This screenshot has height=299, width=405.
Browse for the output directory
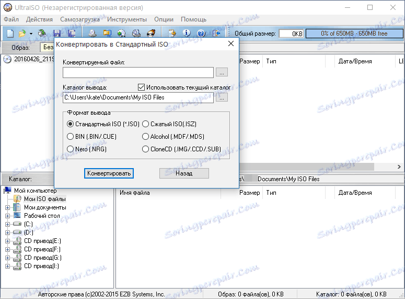coord(222,97)
